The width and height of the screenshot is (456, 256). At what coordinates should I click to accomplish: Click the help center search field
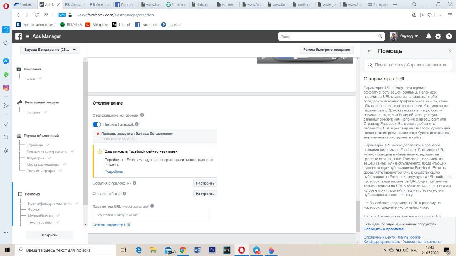point(408,65)
